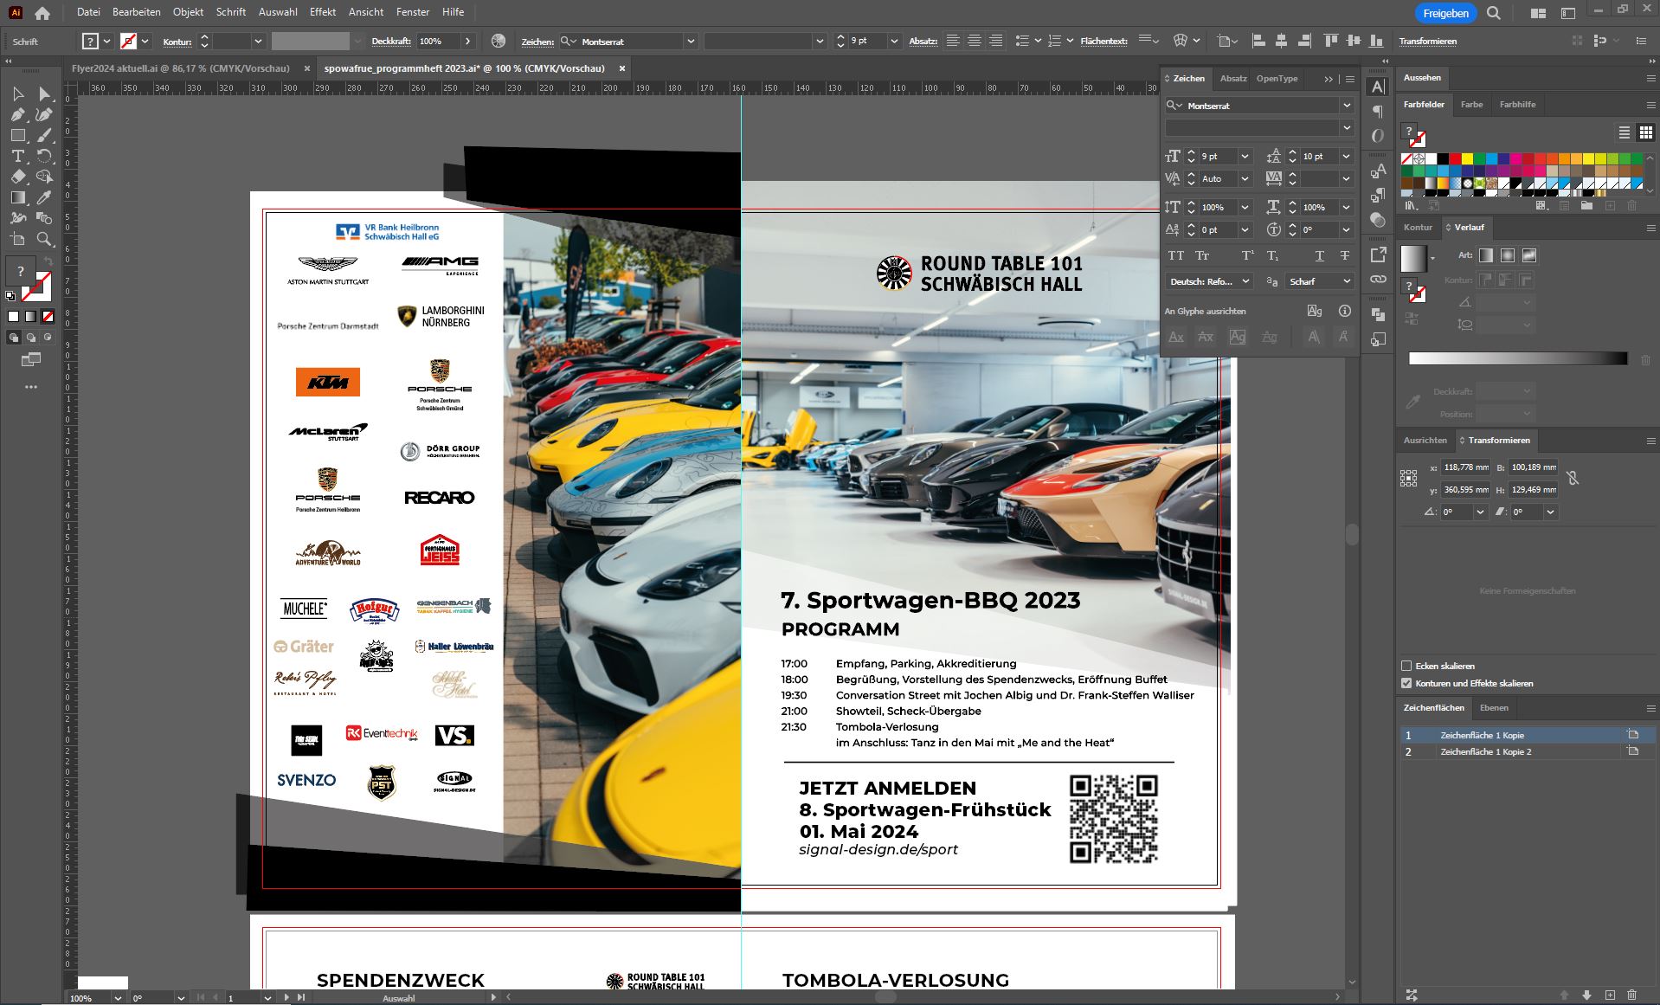Click the gradient slider bar in Verlauf panel
1660x1005 pixels.
(x=1518, y=358)
